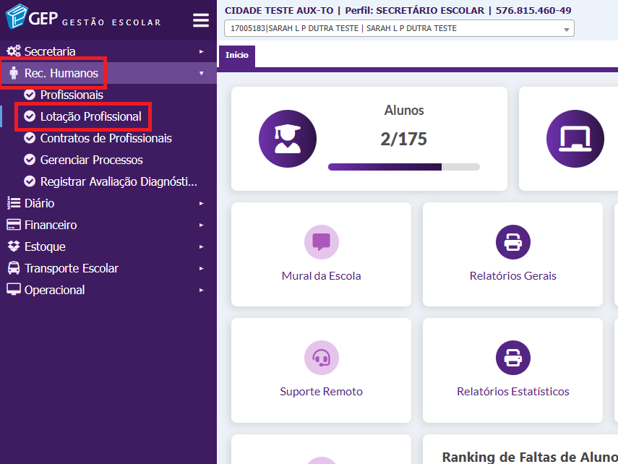
Task: Click the Alunos graduate student icon
Action: pos(288,139)
